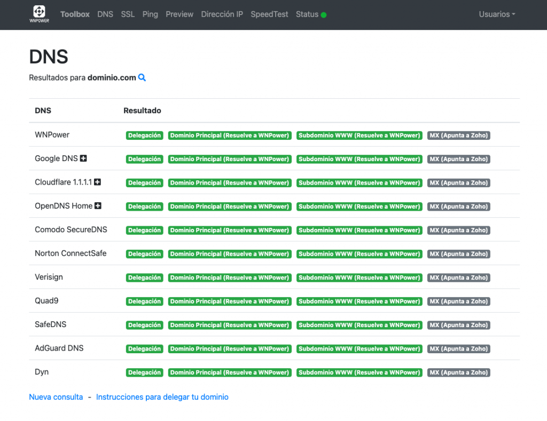Go to the DNS navigation item

click(105, 14)
